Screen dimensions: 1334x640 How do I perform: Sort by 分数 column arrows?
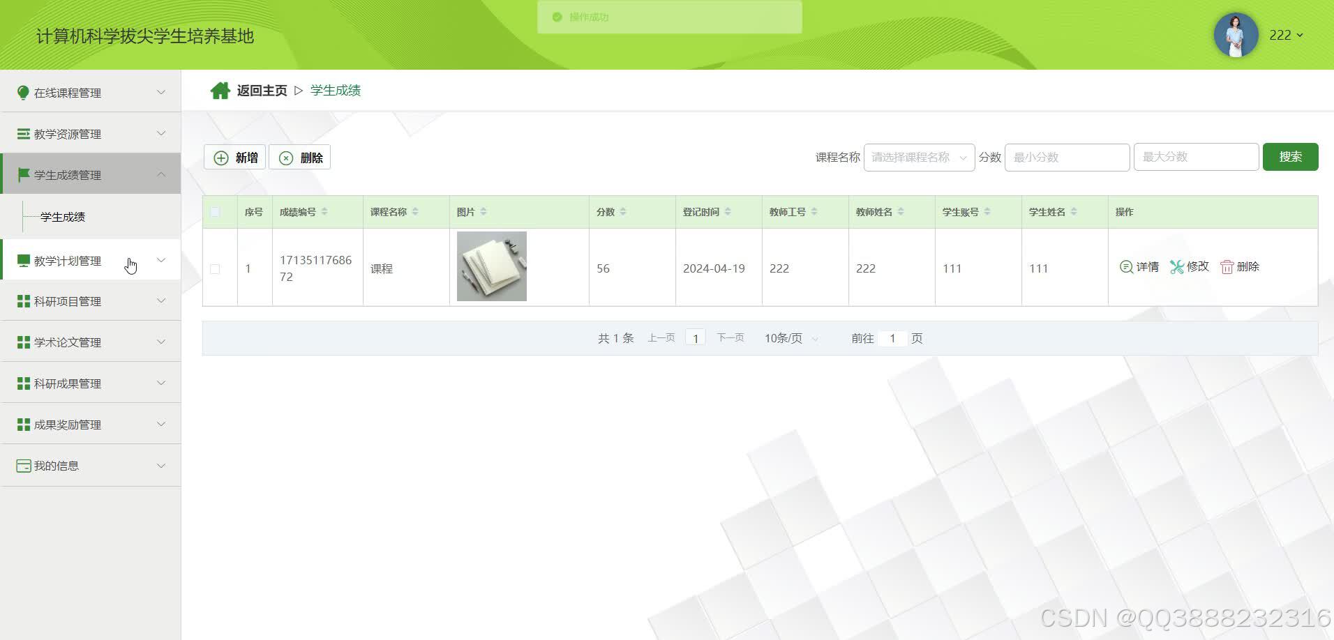tap(623, 212)
